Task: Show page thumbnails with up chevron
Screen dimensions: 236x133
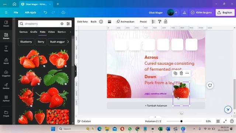Action: 155,117
